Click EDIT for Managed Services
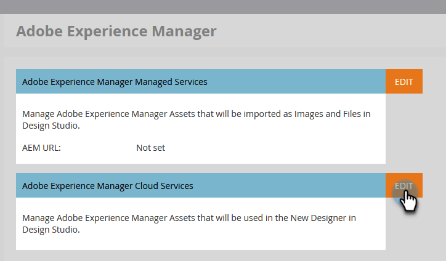The image size is (446, 261). pos(404,81)
